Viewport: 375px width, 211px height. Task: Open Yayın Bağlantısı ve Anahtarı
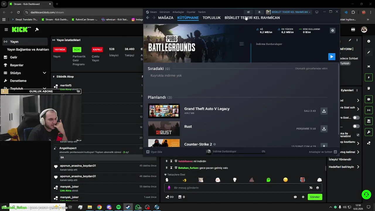pyautogui.click(x=28, y=50)
